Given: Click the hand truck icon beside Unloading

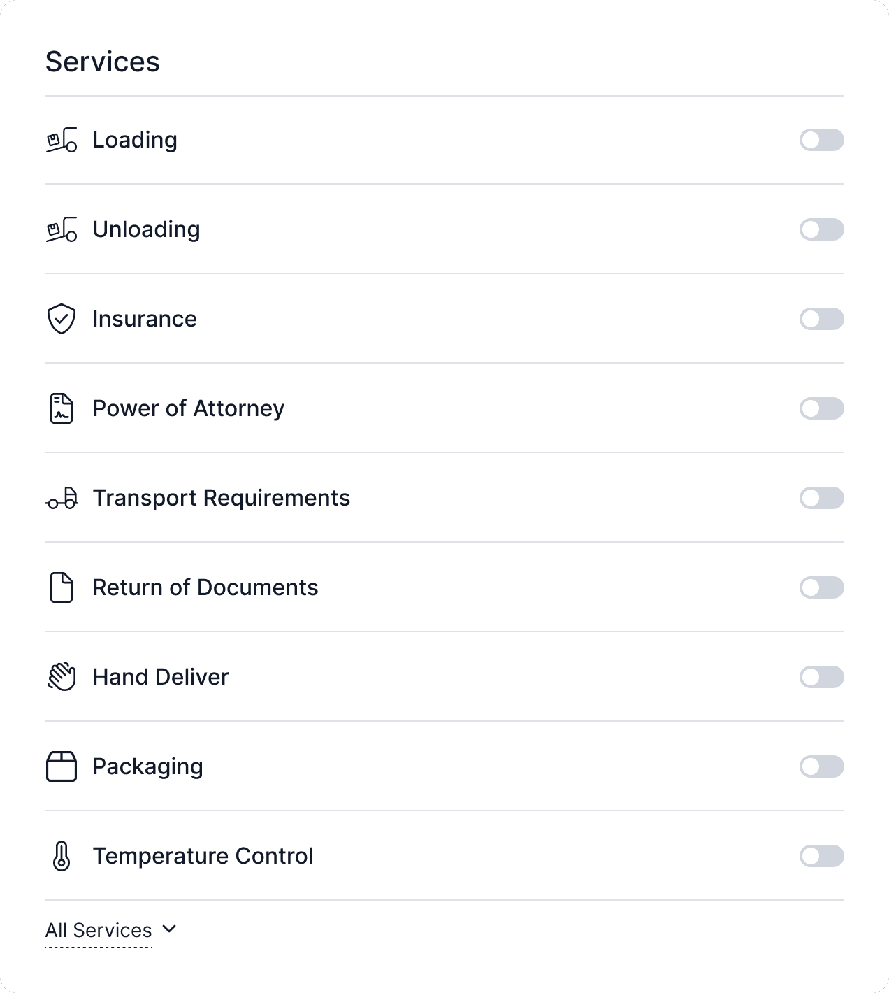Looking at the screenshot, I should tap(62, 229).
